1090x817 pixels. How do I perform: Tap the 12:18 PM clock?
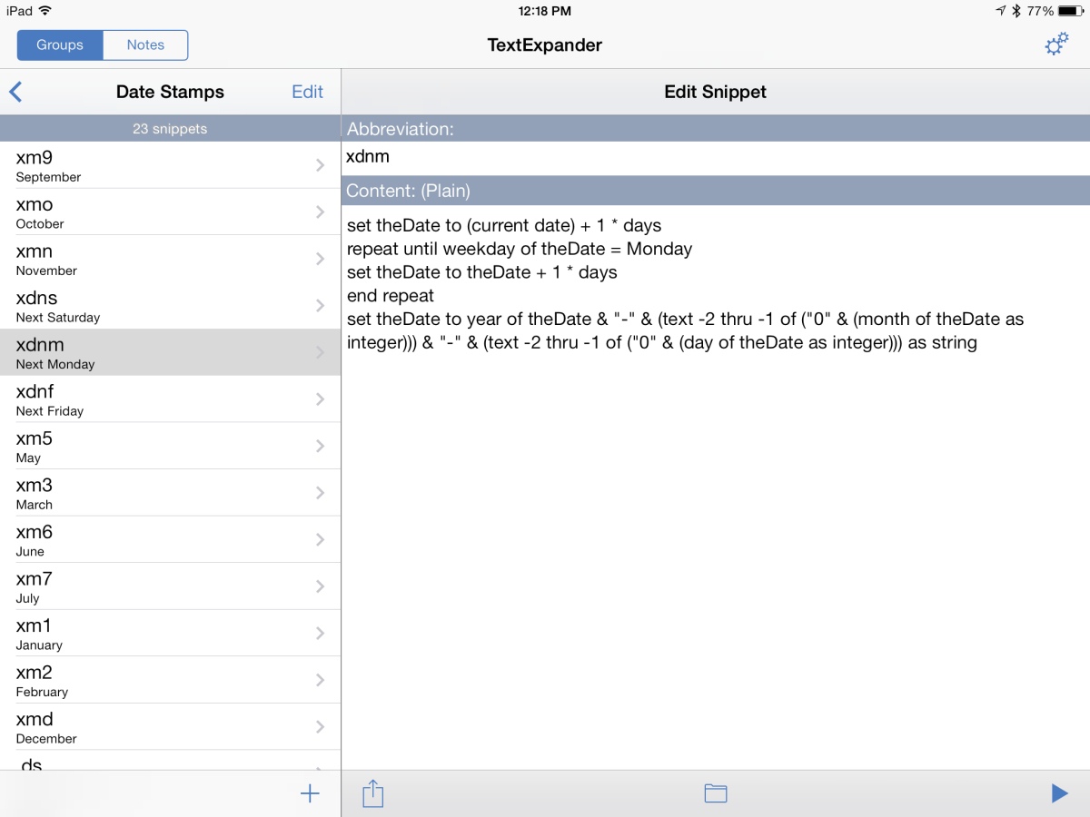[545, 11]
